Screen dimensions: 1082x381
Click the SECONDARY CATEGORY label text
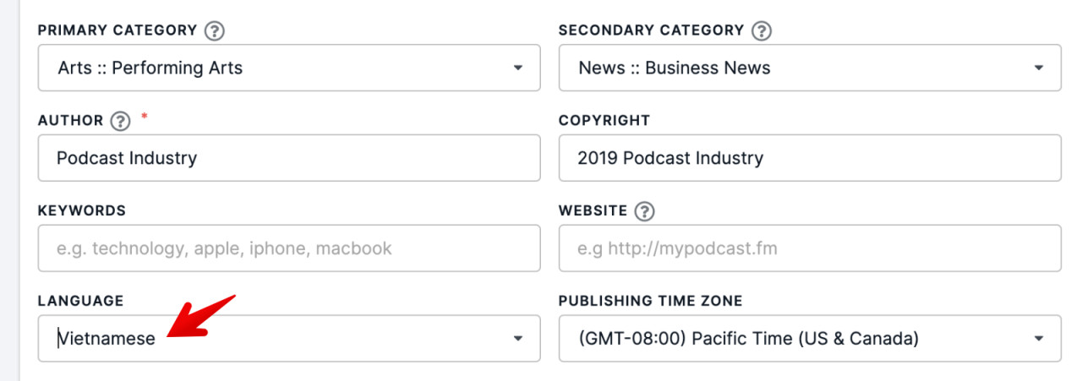pyautogui.click(x=651, y=30)
